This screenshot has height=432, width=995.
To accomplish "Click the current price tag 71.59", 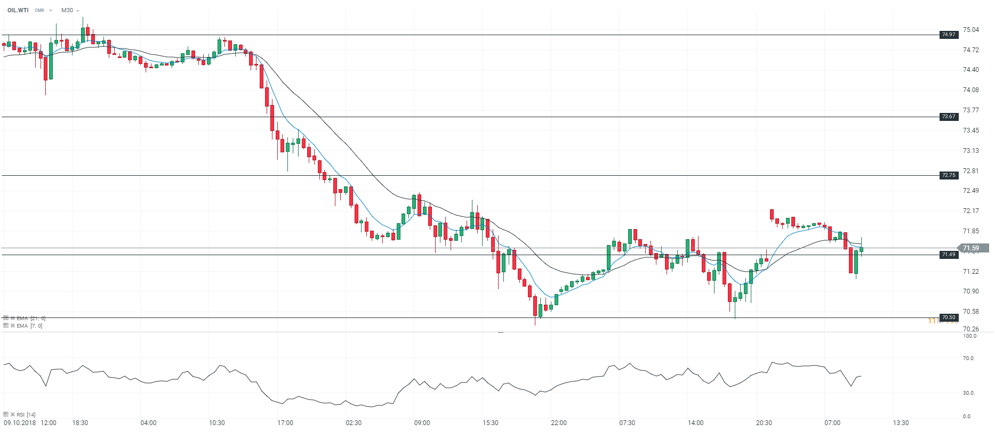I will click(x=970, y=248).
